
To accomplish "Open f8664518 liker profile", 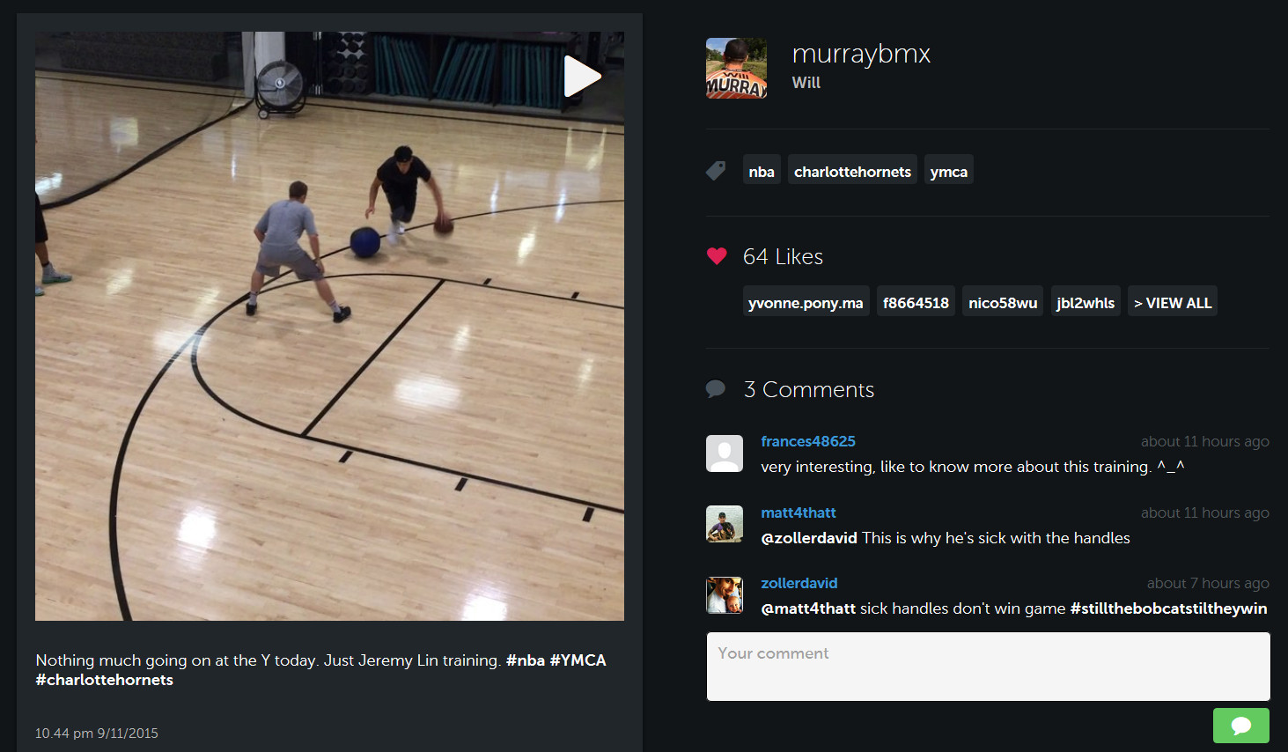I will click(x=916, y=303).
